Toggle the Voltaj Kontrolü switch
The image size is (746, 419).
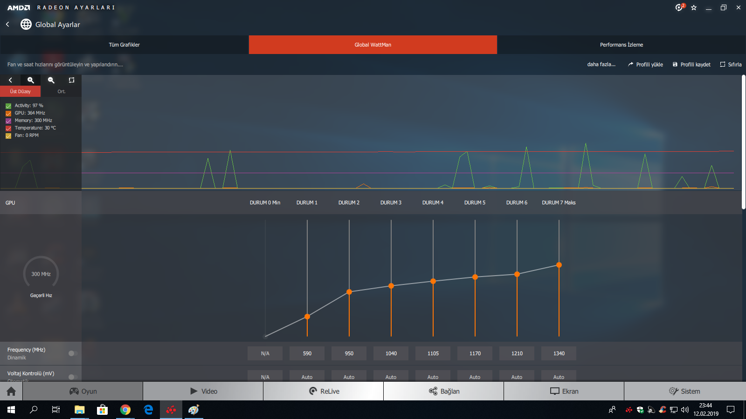[x=73, y=377]
